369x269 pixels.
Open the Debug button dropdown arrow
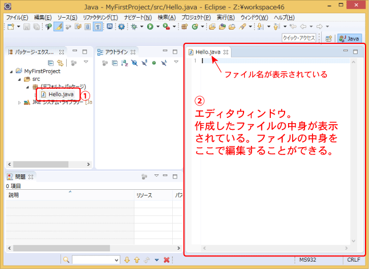tap(141, 27)
